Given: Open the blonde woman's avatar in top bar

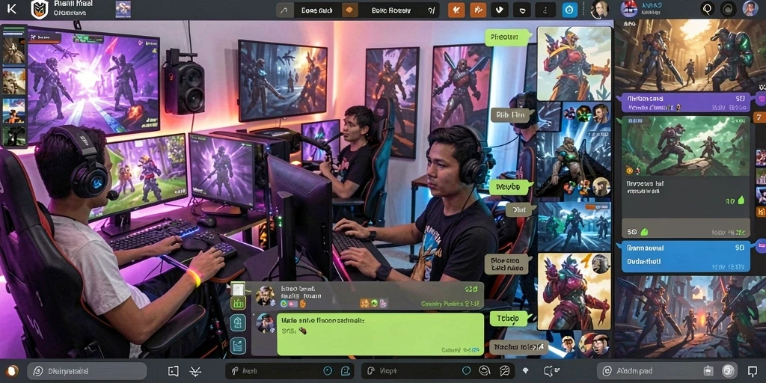Looking at the screenshot, I should click(x=599, y=9).
